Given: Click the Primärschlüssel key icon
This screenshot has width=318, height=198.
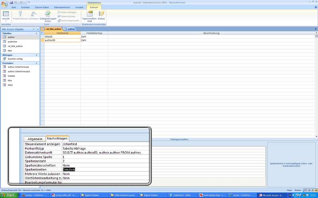Looking at the screenshot, I should (x=19, y=15).
